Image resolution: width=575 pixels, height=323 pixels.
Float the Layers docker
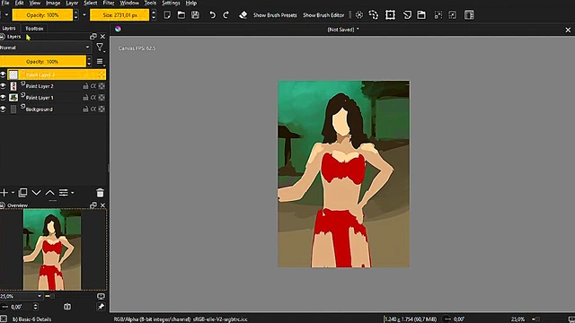[x=93, y=37]
